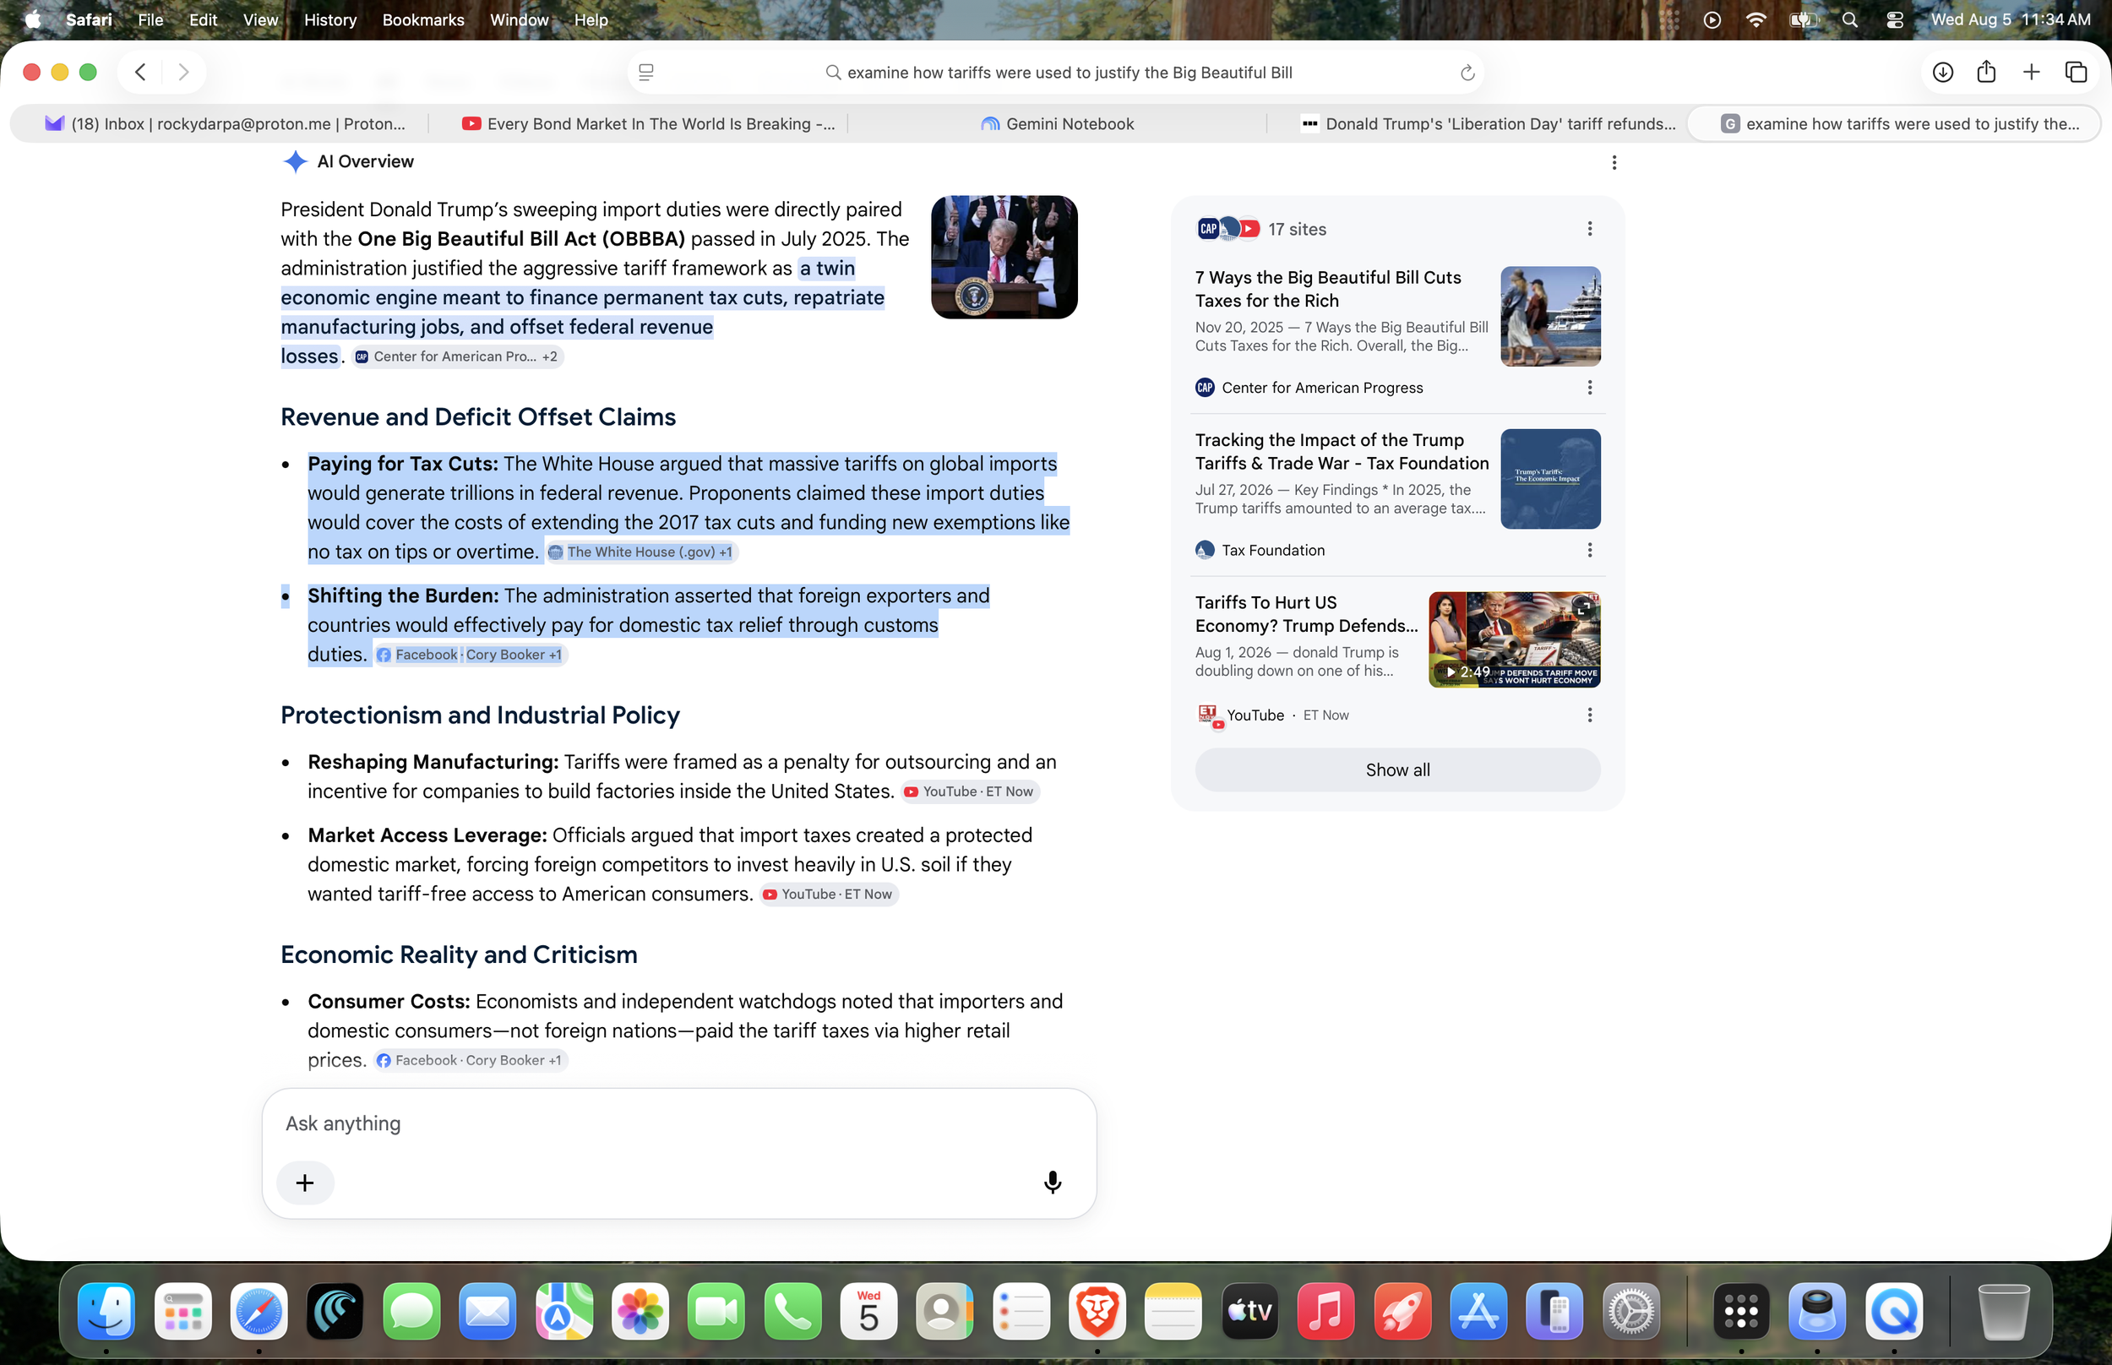Open the 17 sites panel options menu
This screenshot has width=2112, height=1365.
click(x=1589, y=229)
